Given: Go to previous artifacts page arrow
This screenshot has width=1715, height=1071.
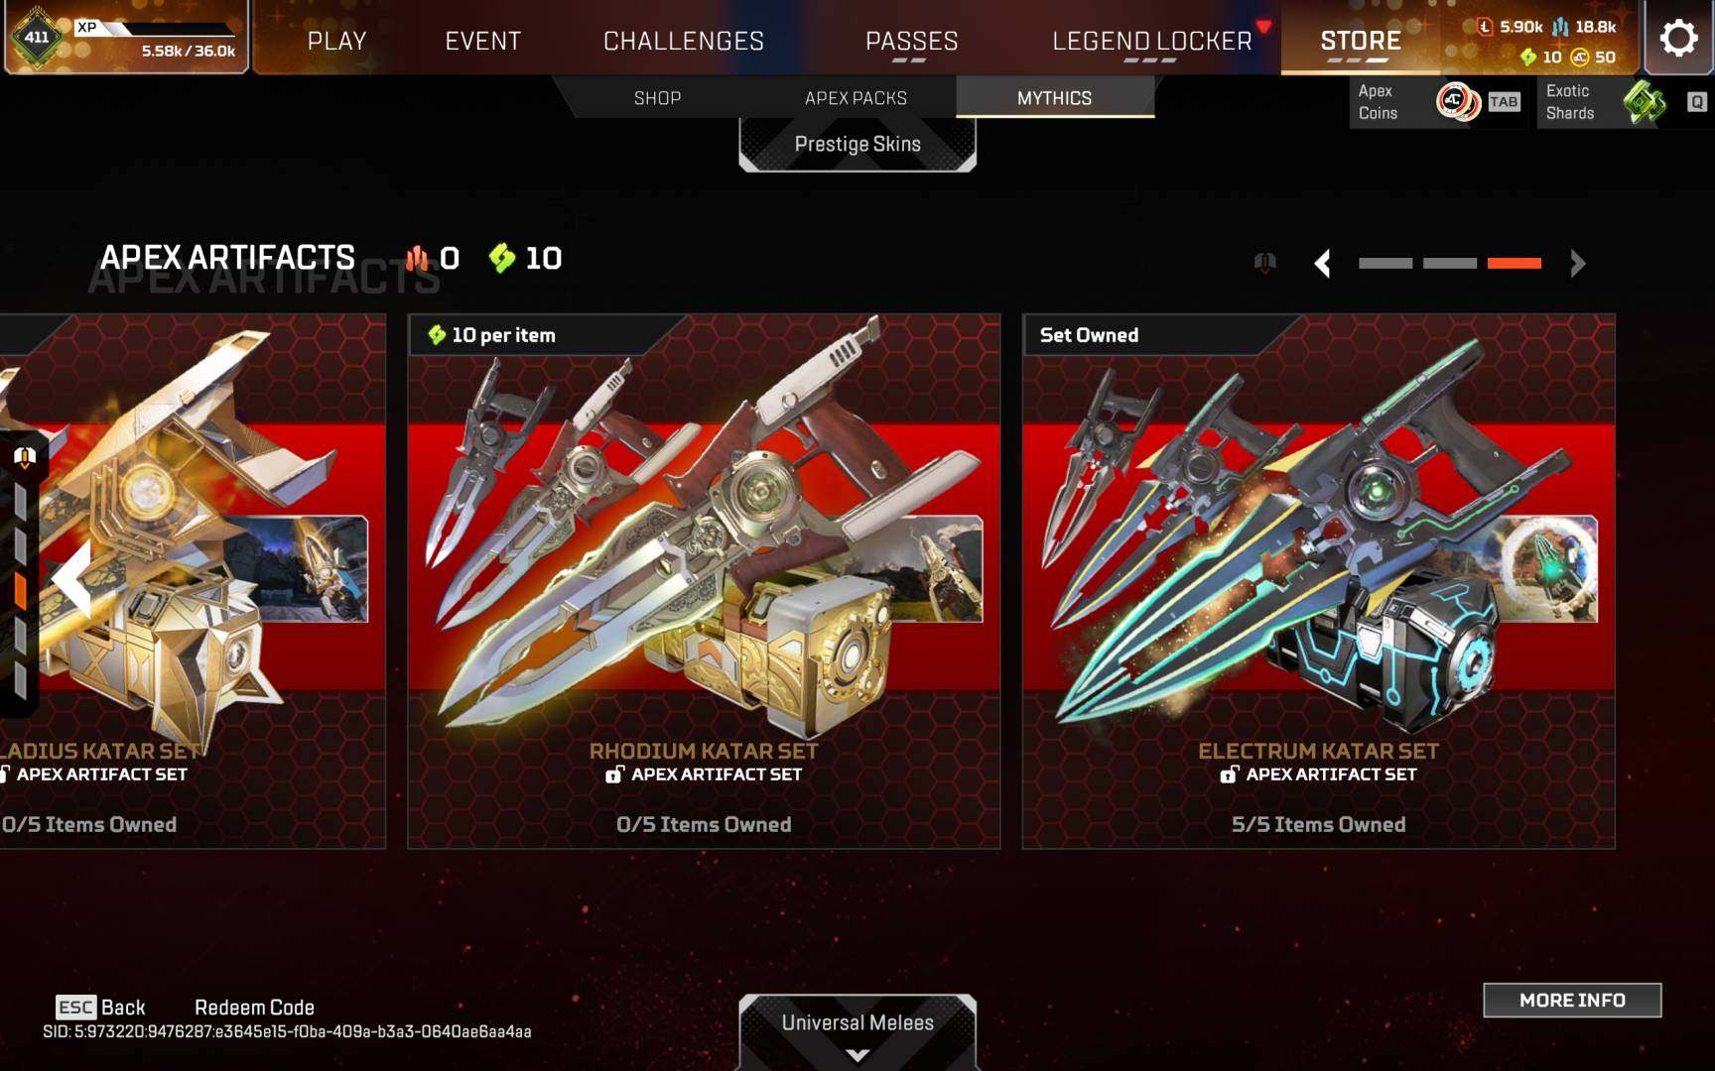Looking at the screenshot, I should click(1322, 263).
